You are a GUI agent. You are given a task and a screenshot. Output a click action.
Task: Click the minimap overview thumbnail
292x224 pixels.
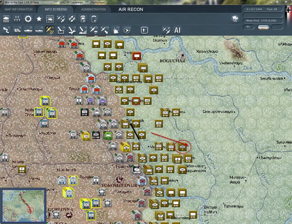coord(23,206)
